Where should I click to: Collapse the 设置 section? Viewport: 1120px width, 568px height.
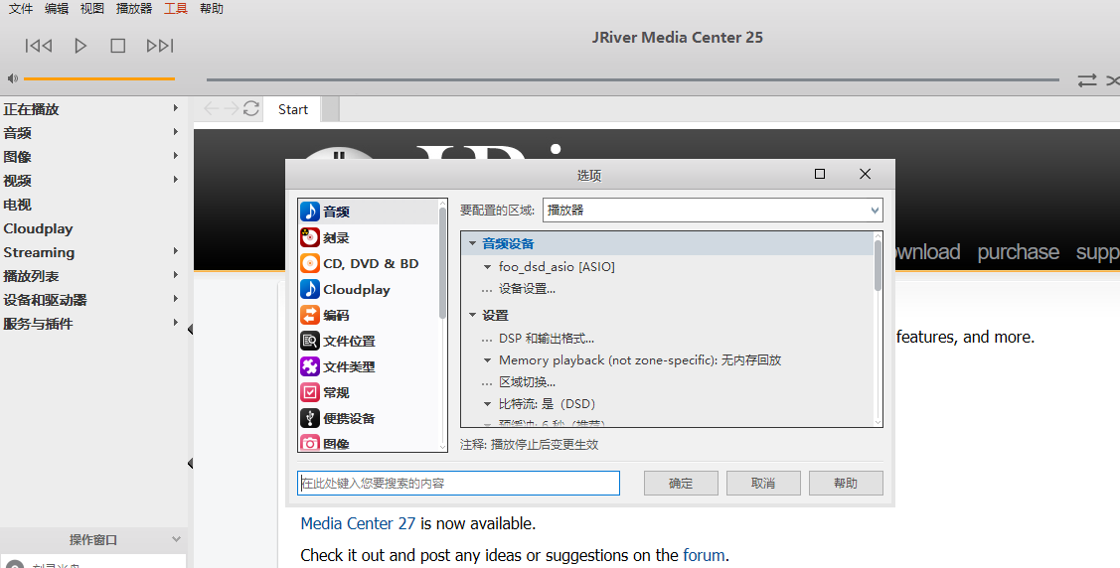(472, 315)
